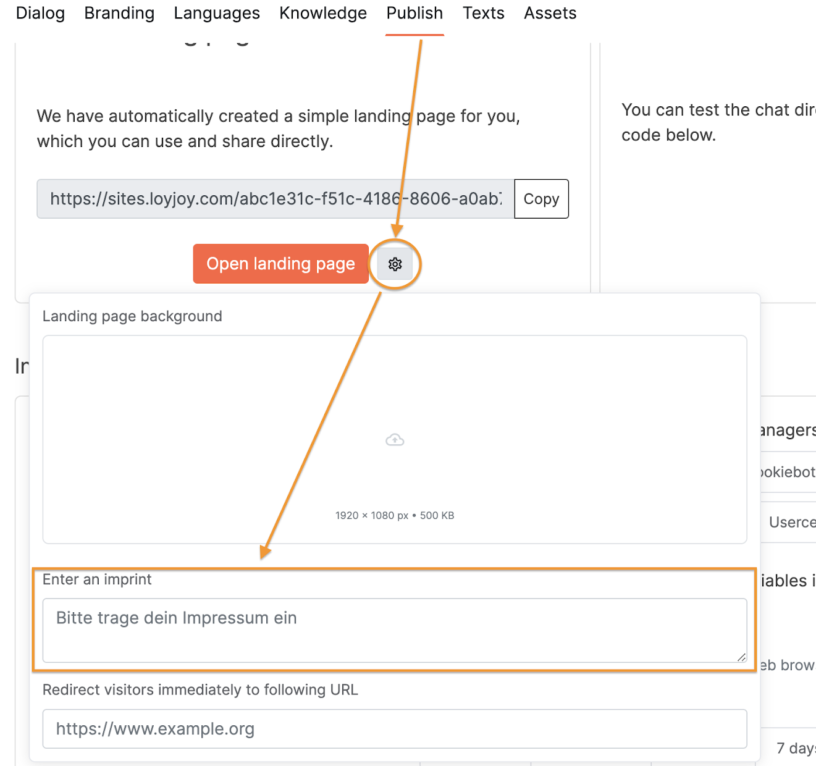Image resolution: width=816 pixels, height=766 pixels.
Task: Open landing page settings gear icon
Action: [395, 264]
